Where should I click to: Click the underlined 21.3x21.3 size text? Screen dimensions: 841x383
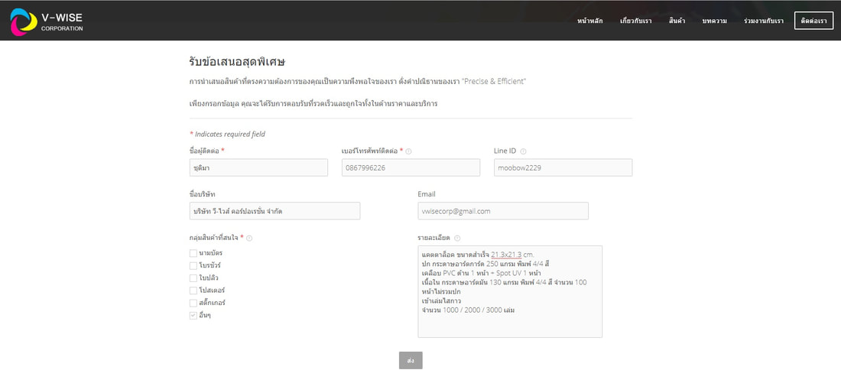[506, 255]
